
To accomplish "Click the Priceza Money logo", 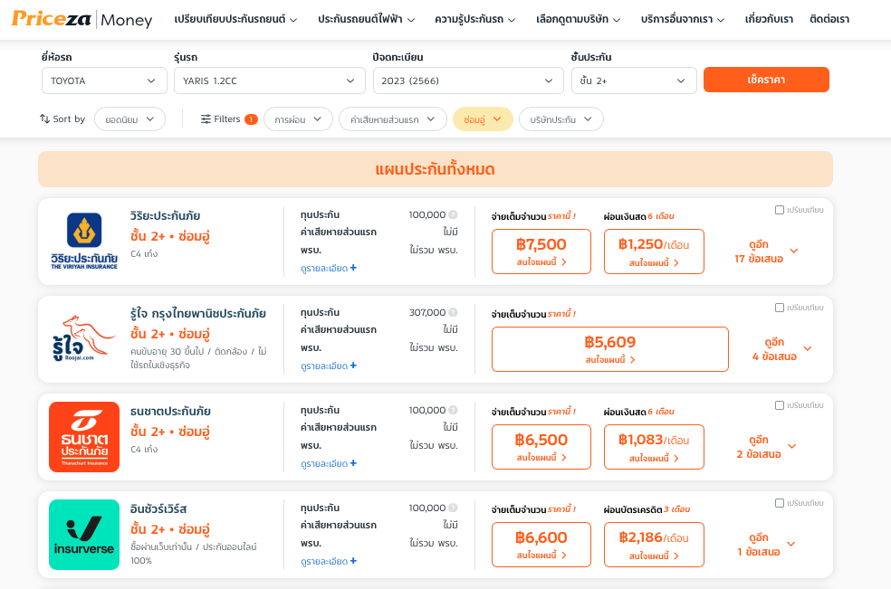I will [x=81, y=19].
